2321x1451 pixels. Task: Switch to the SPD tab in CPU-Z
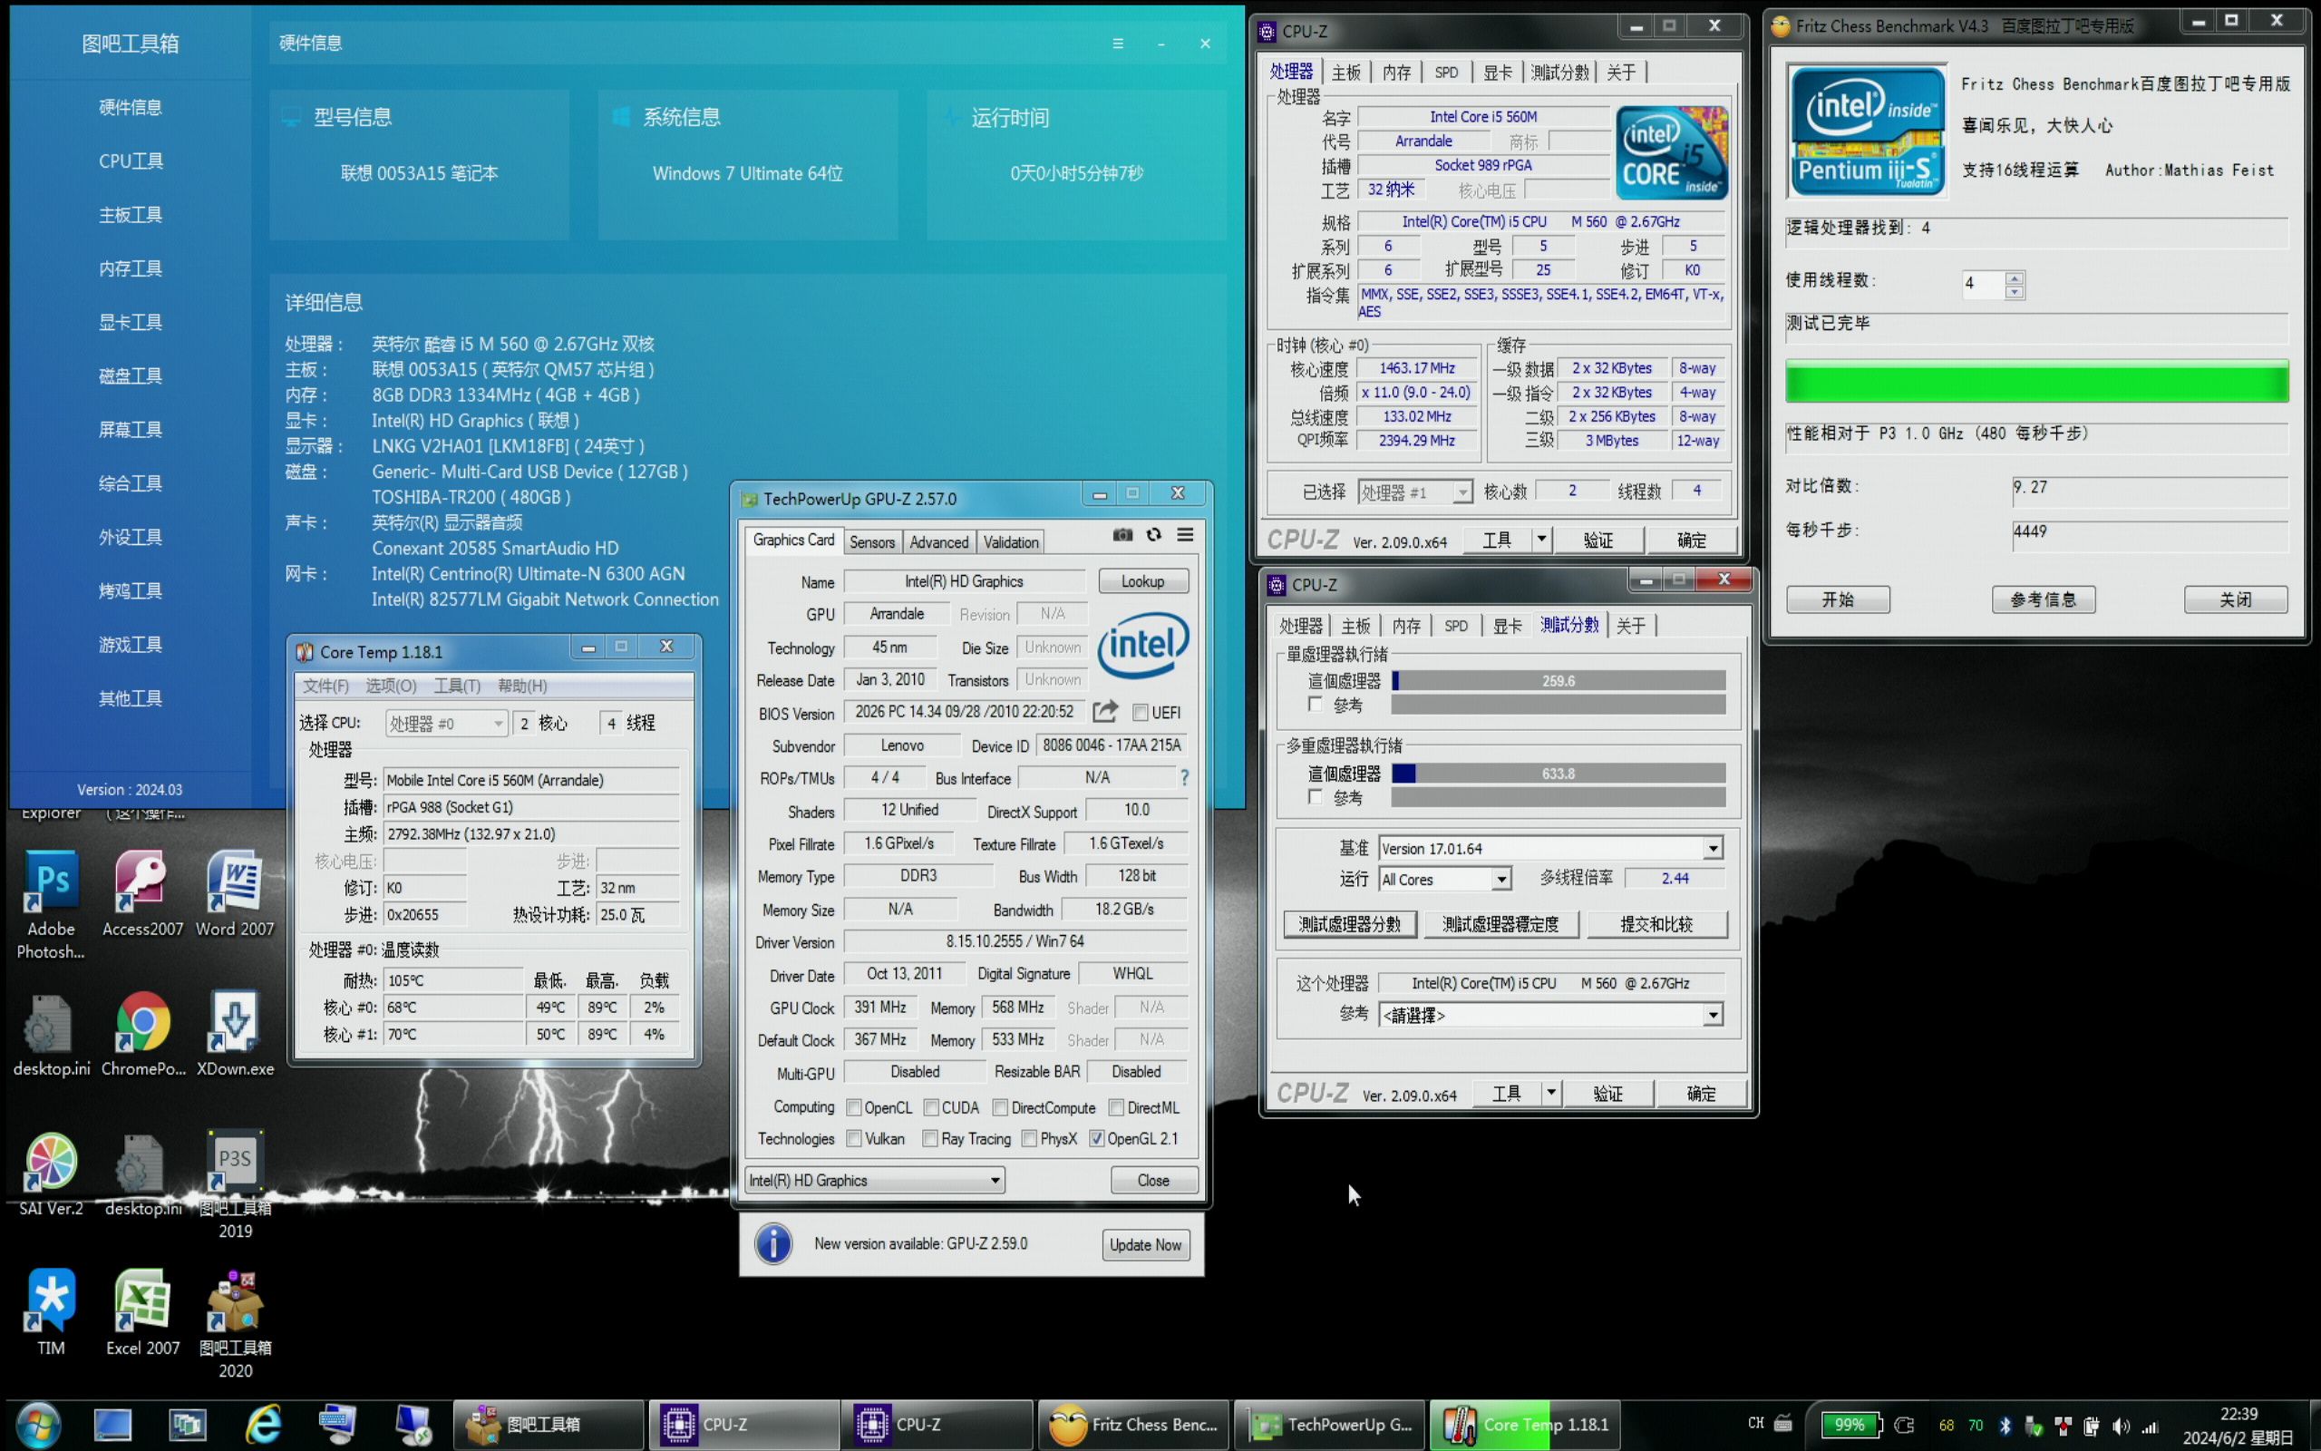(1446, 71)
